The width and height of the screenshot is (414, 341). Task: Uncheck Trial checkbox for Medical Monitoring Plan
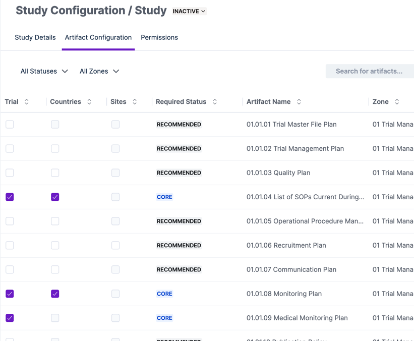click(x=10, y=318)
